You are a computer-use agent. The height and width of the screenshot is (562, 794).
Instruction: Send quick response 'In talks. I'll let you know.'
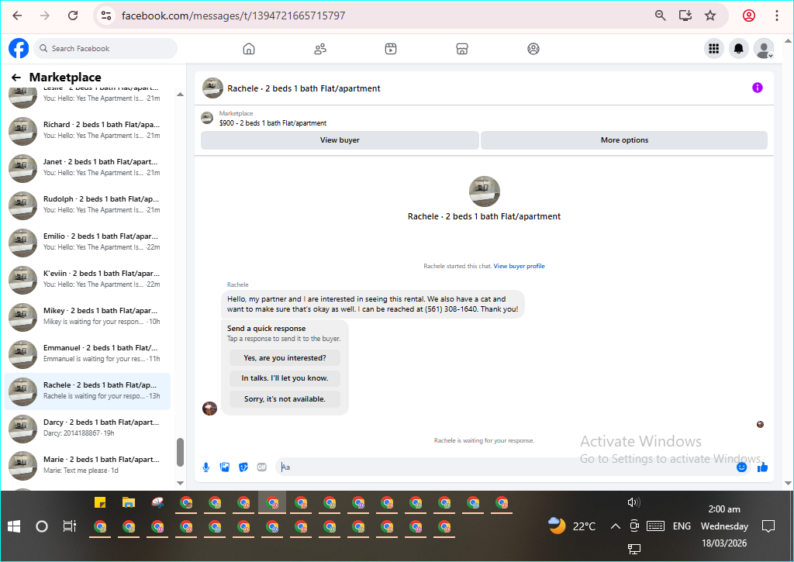click(x=285, y=378)
